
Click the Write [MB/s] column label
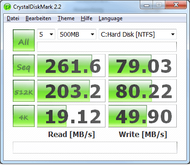[143, 135]
